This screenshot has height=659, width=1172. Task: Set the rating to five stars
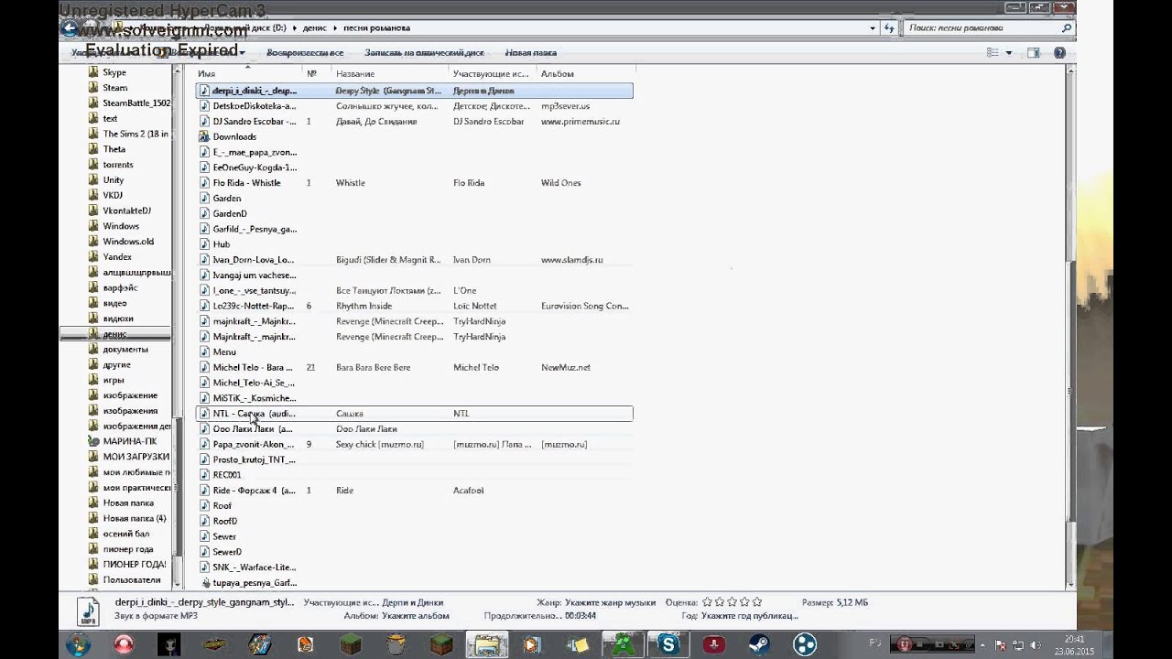[x=756, y=602]
